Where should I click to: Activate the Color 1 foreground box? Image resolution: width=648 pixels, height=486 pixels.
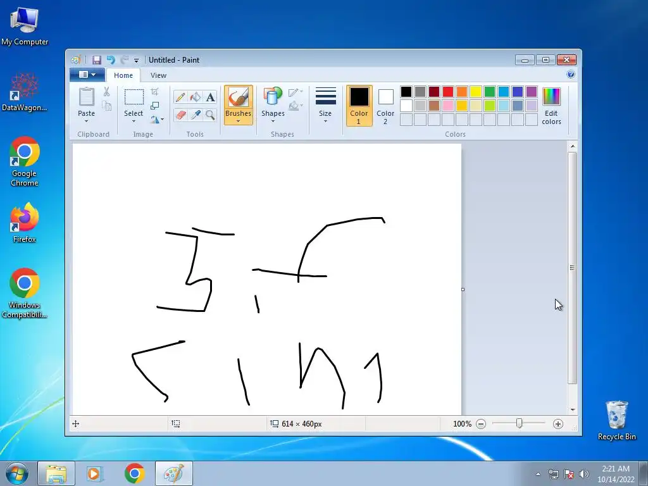[x=359, y=106]
